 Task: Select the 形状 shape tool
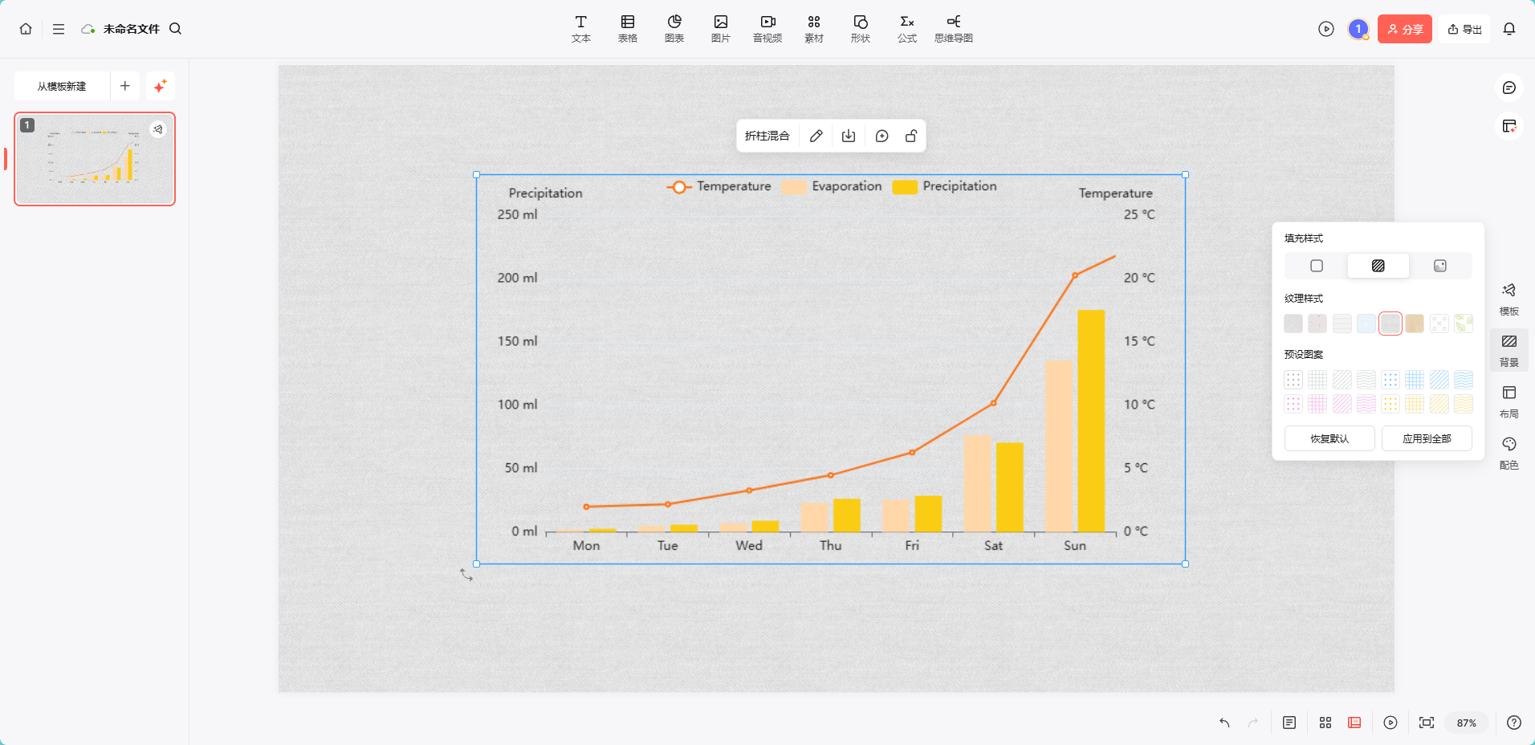861,29
